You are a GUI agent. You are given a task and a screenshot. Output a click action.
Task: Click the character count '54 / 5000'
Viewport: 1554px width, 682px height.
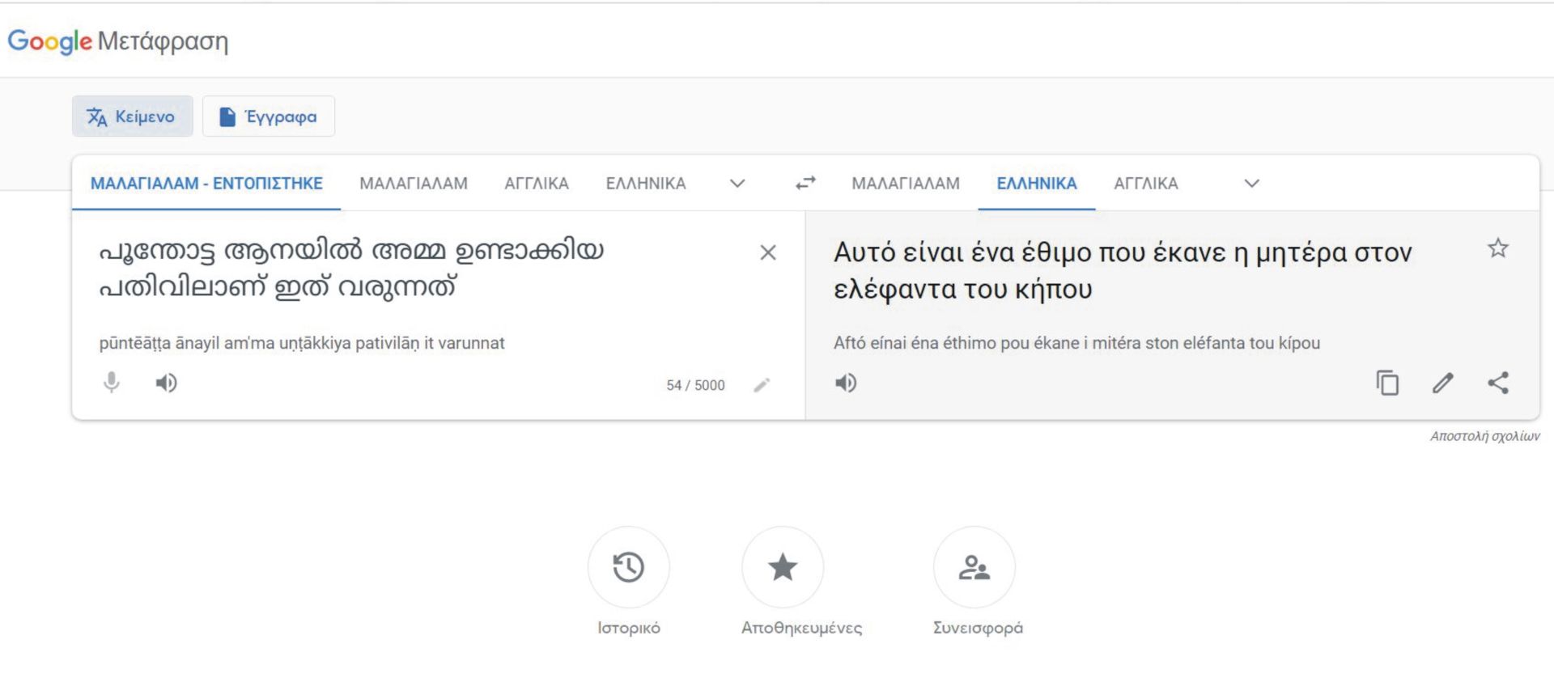[x=695, y=385]
